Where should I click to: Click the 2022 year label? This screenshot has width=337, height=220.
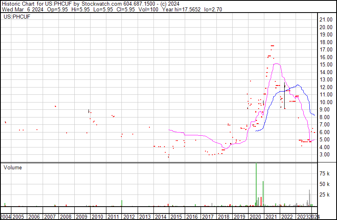pos(287,216)
